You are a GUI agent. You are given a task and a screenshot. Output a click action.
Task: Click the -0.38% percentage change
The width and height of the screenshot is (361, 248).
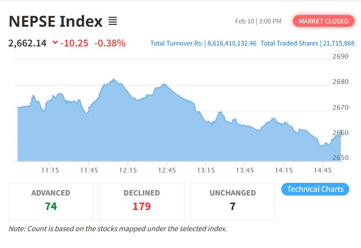(x=110, y=43)
